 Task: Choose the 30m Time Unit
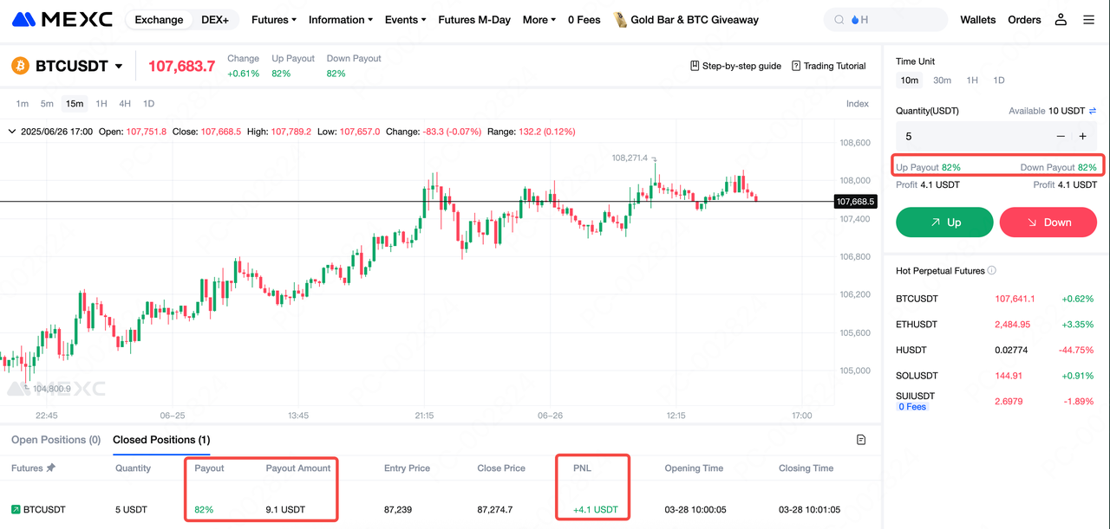pyautogui.click(x=942, y=81)
